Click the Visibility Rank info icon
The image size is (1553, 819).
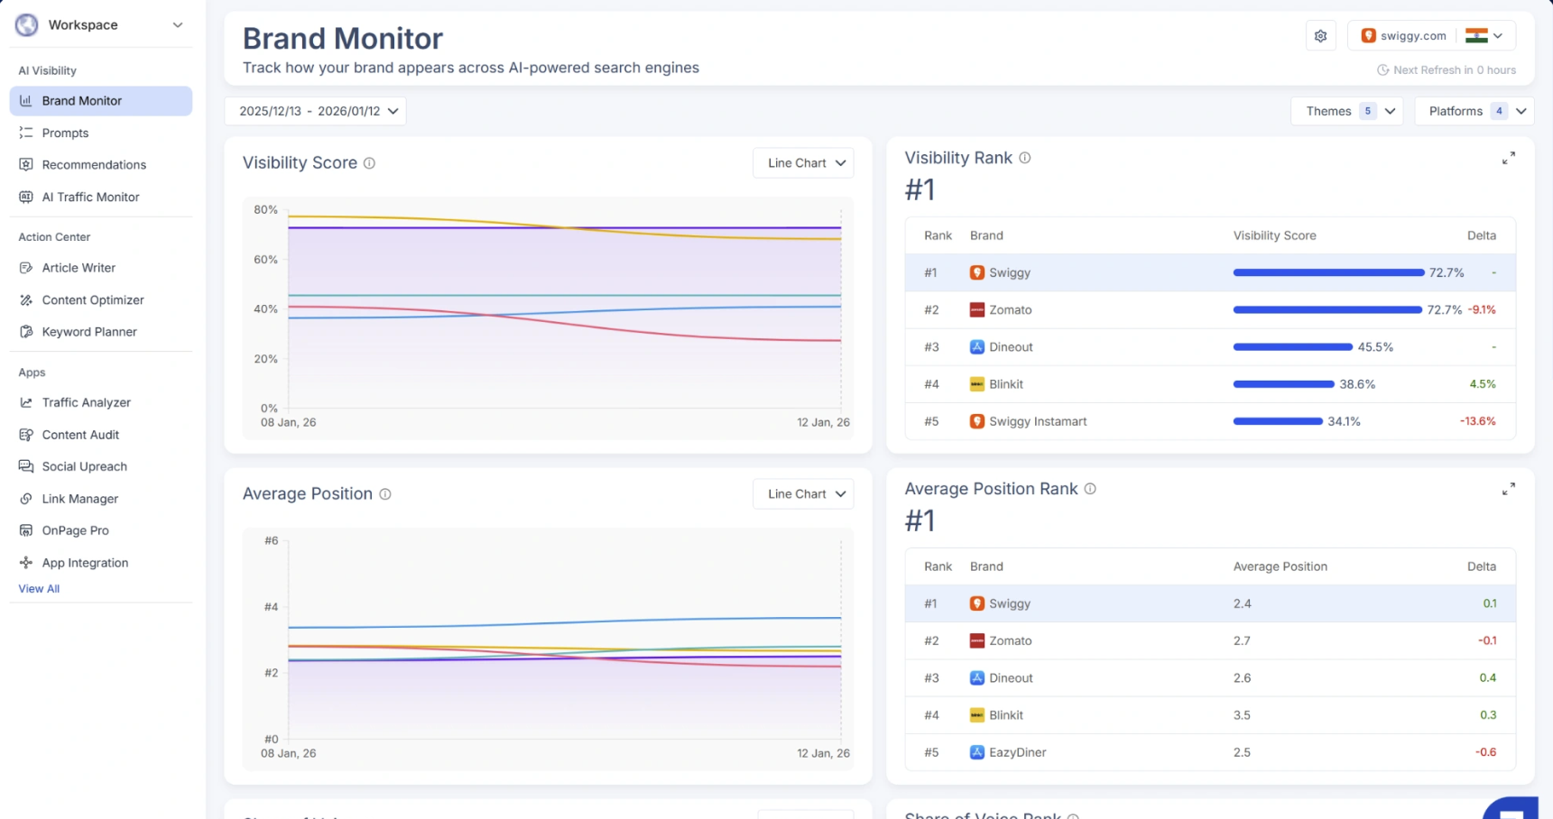tap(1025, 158)
